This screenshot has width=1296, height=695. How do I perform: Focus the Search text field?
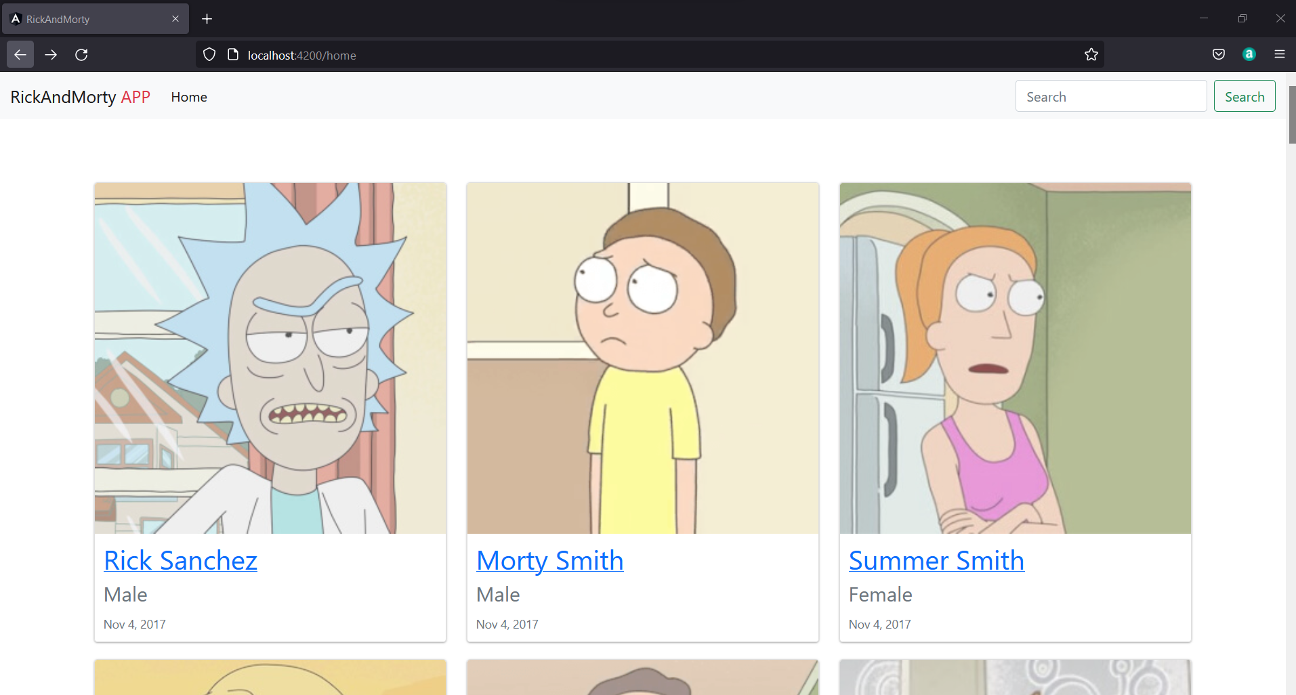pyautogui.click(x=1111, y=96)
